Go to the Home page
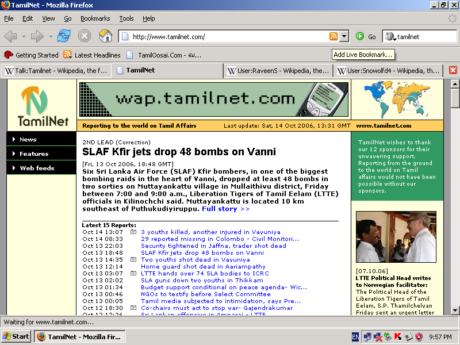Screen dimensions: 460x345 click(x=105, y=36)
